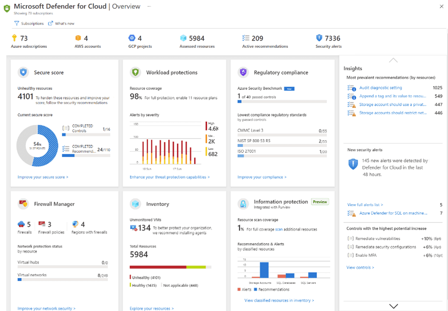The height and width of the screenshot is (311, 448).
Task: Open Enhance your threat protection capabilities link
Action: [x=170, y=177]
